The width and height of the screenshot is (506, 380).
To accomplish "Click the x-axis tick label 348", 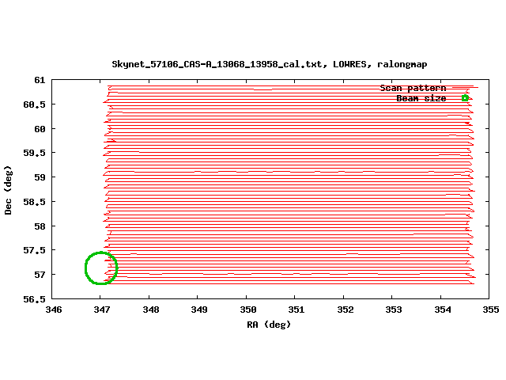I will [x=151, y=310].
